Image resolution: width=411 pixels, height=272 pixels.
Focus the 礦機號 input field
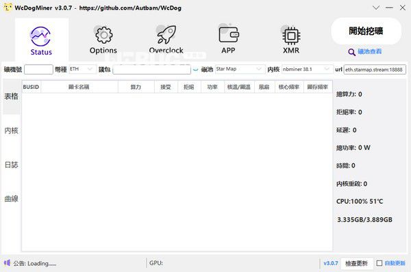[x=38, y=69]
